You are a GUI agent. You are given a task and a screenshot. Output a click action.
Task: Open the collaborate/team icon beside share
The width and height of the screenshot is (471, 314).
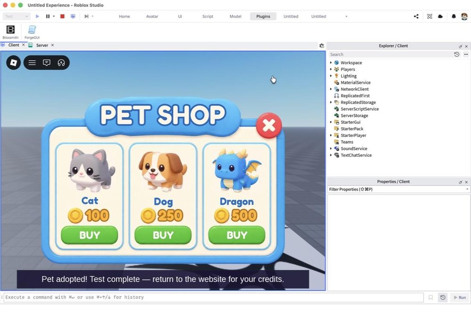(430, 16)
